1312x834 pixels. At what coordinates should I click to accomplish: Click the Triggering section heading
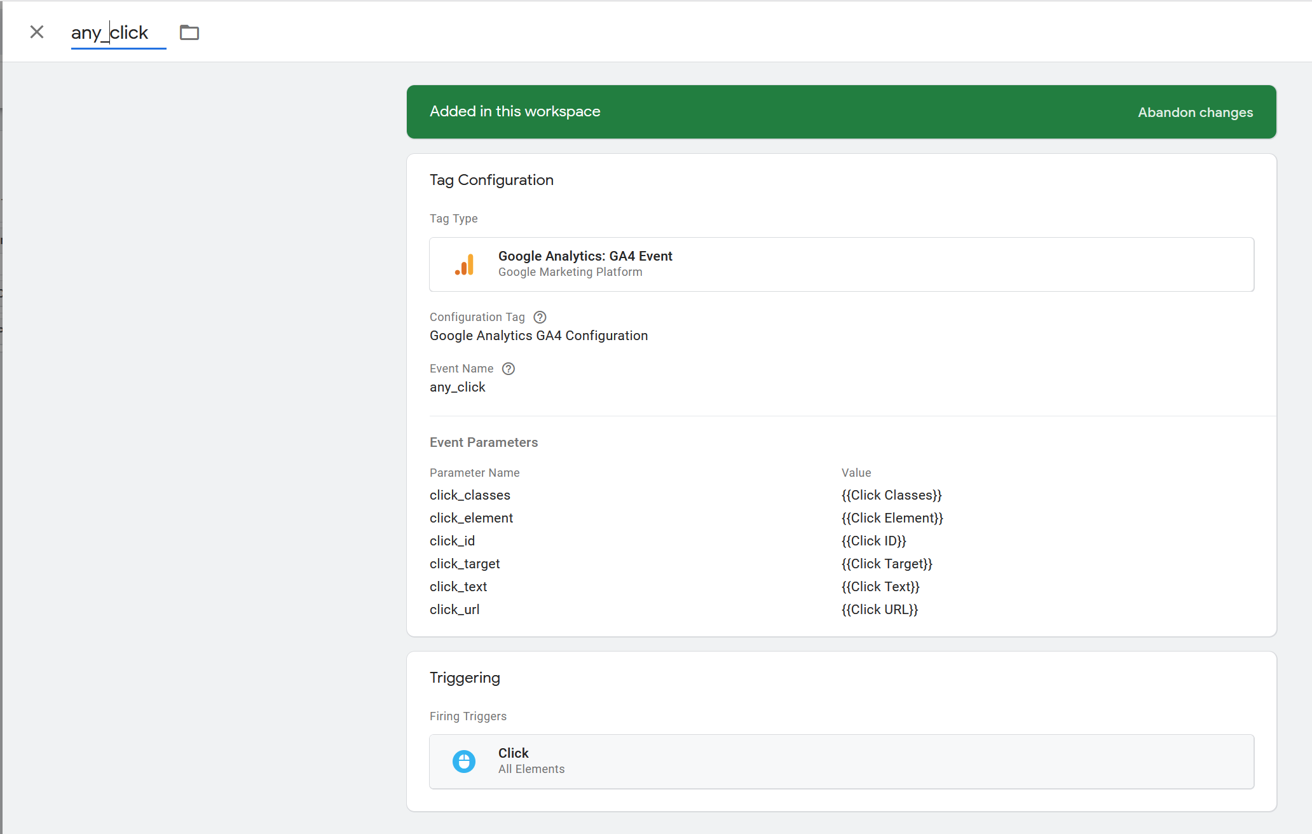(465, 678)
